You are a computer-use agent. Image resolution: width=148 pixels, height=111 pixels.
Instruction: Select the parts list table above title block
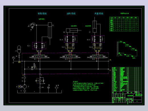click(127, 79)
